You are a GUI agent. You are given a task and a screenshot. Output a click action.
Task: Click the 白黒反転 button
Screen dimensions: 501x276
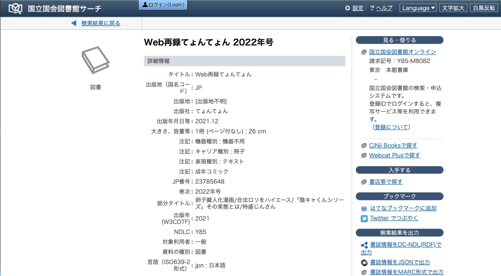click(x=484, y=8)
